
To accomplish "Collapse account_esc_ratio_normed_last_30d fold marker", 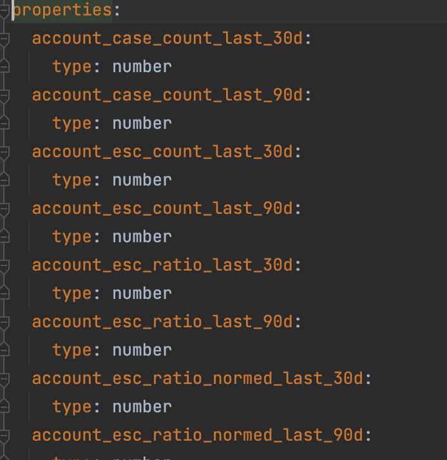I will click(x=4, y=380).
